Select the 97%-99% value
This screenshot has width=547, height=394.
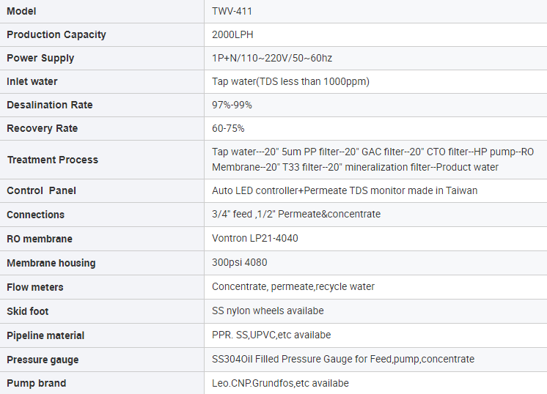(232, 105)
